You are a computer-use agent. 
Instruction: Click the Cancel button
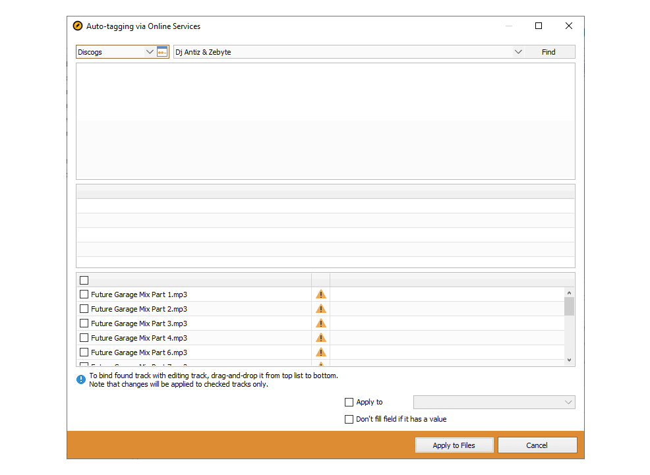coord(537,445)
